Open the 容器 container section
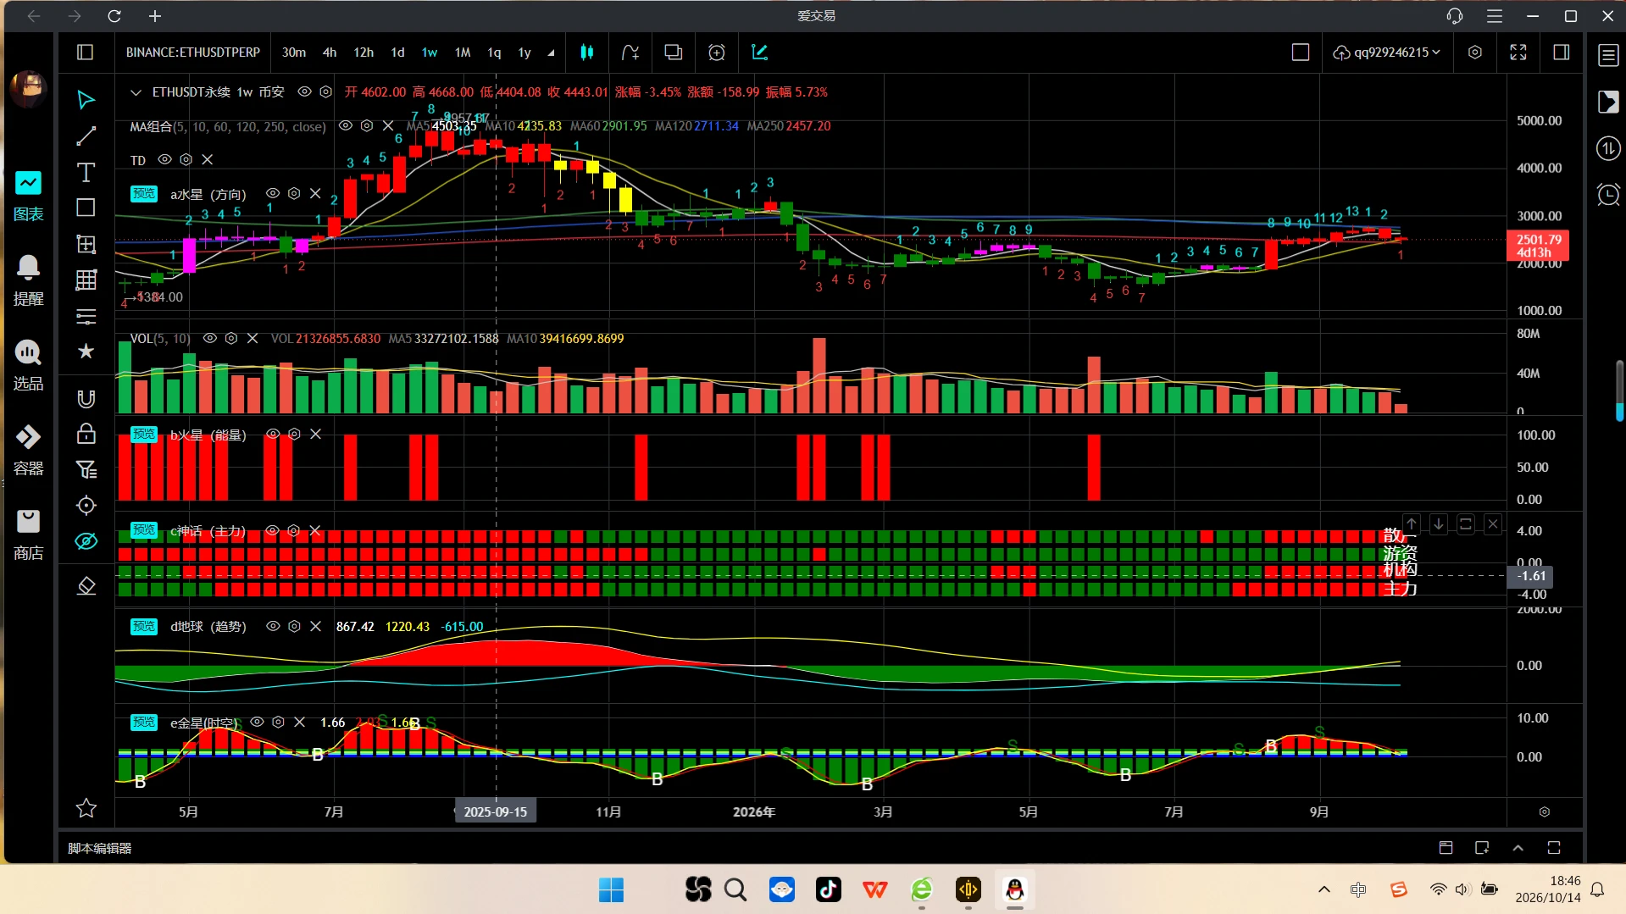 tap(28, 450)
